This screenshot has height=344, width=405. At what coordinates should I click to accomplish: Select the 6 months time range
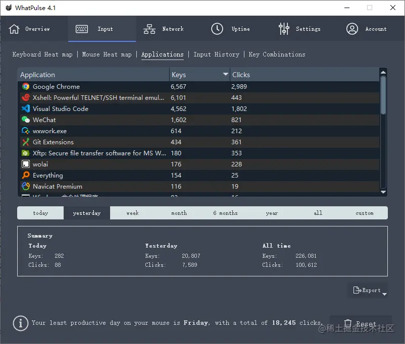[x=226, y=213]
